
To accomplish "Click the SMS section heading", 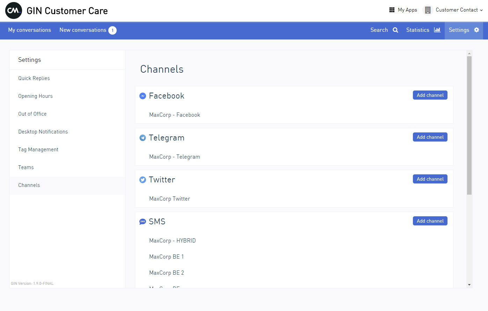I will pyautogui.click(x=157, y=222).
